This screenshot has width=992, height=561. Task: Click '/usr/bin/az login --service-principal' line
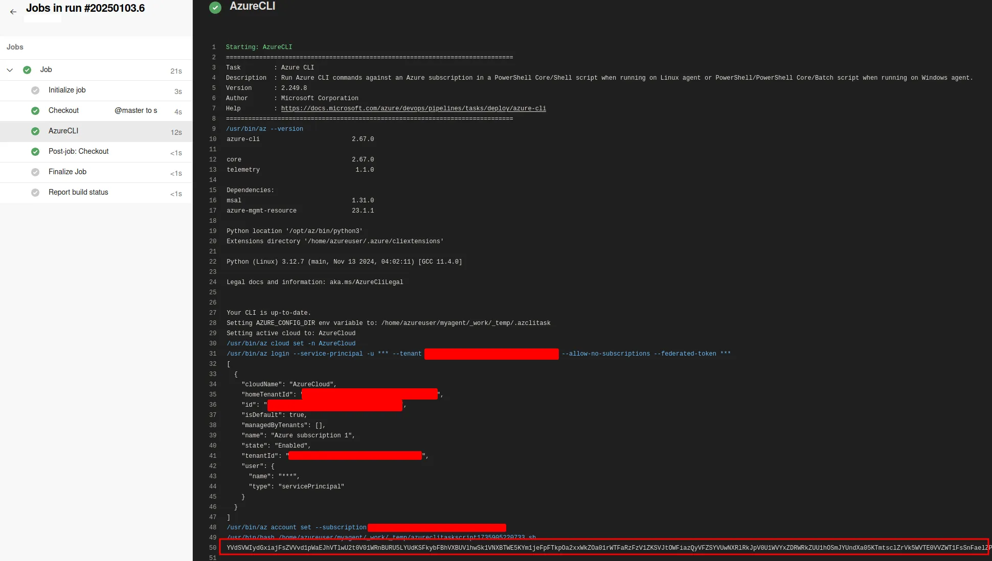[478, 354]
